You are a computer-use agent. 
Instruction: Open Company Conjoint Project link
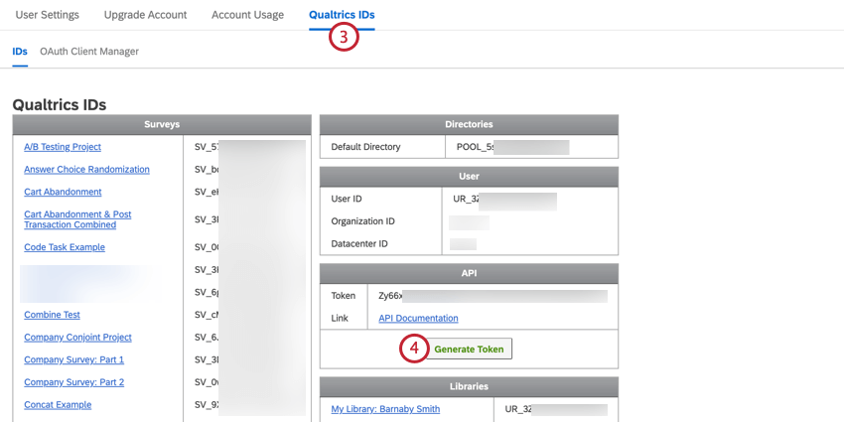click(77, 338)
